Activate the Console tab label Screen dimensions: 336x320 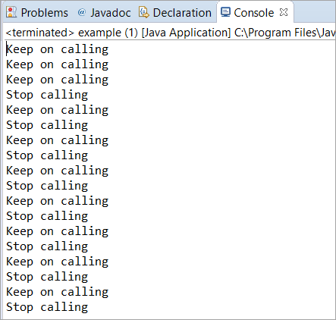click(254, 13)
